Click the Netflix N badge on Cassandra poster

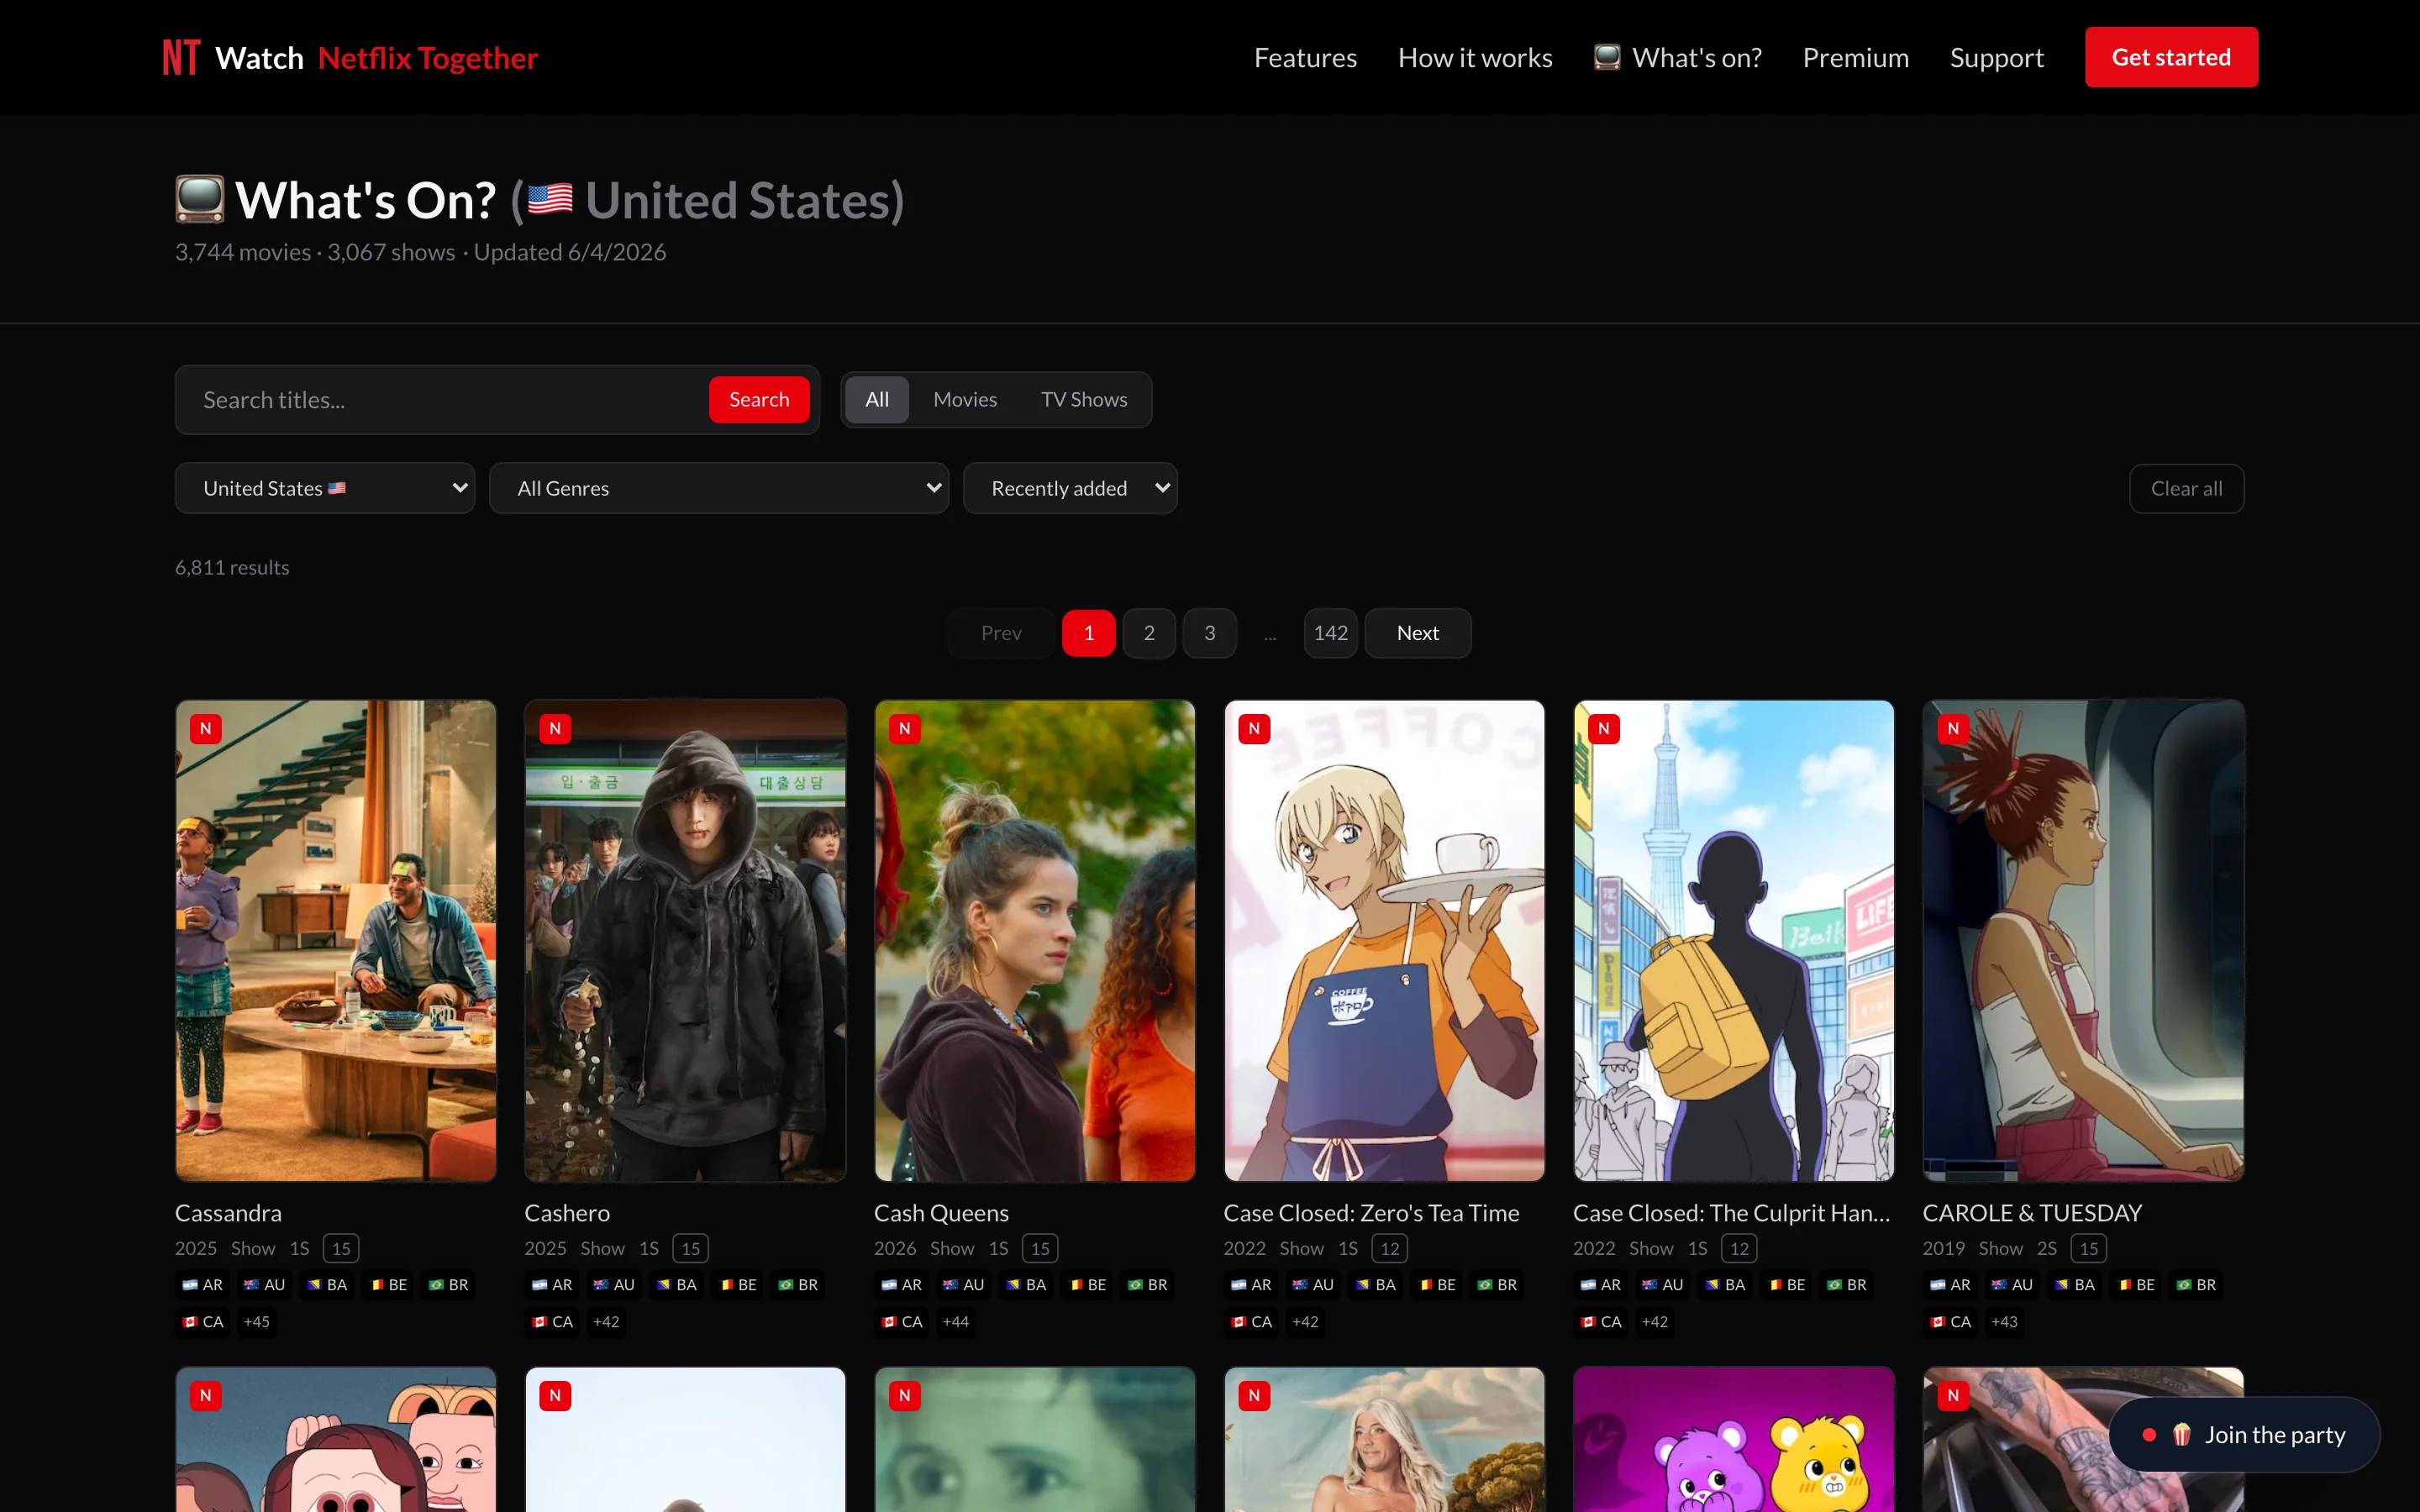pyautogui.click(x=205, y=729)
